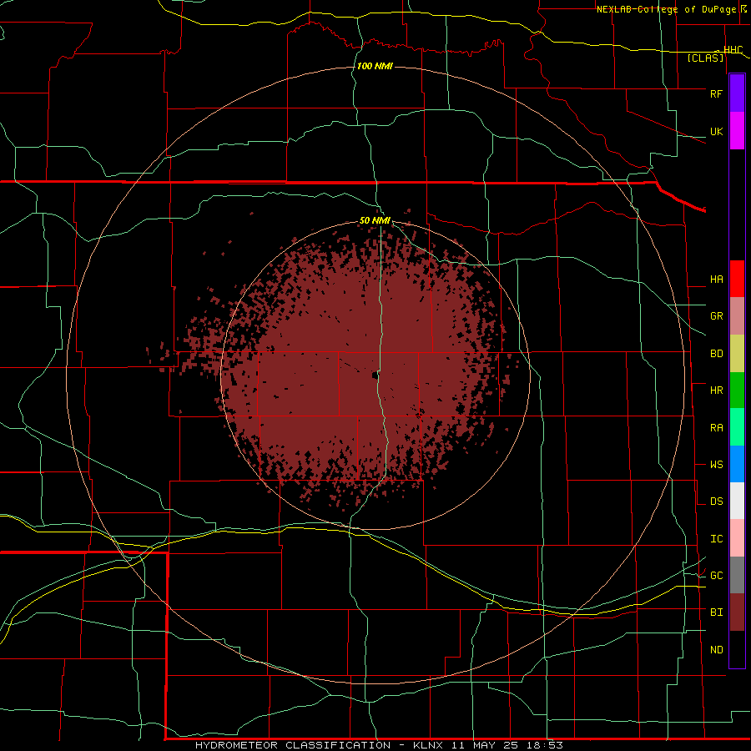Click the black radar site dot at center

375,375
